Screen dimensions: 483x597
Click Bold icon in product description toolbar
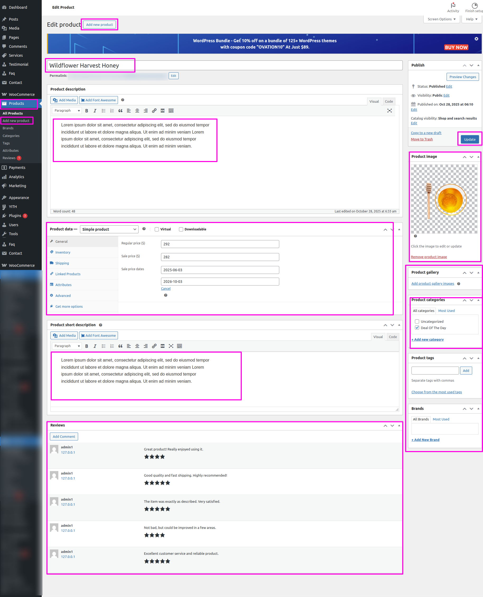click(x=87, y=111)
